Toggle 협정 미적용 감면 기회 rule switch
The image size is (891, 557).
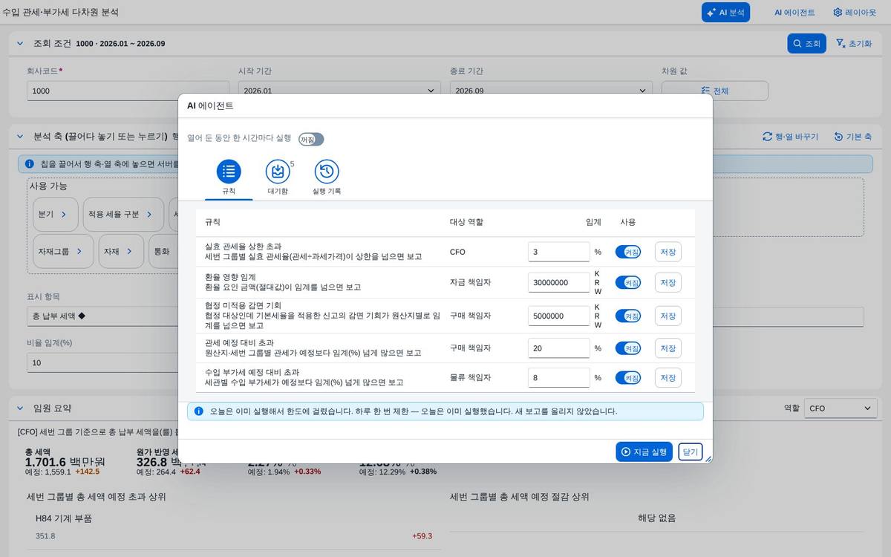point(628,316)
